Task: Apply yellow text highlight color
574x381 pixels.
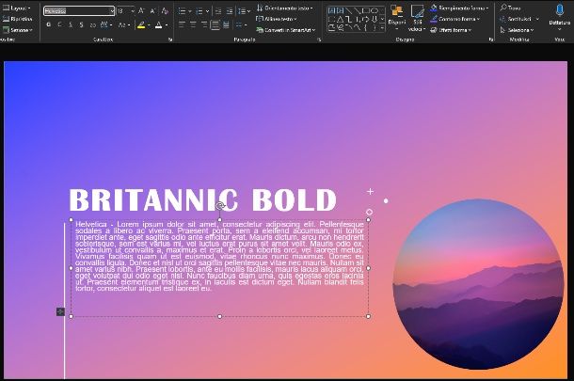Action: tap(141, 24)
